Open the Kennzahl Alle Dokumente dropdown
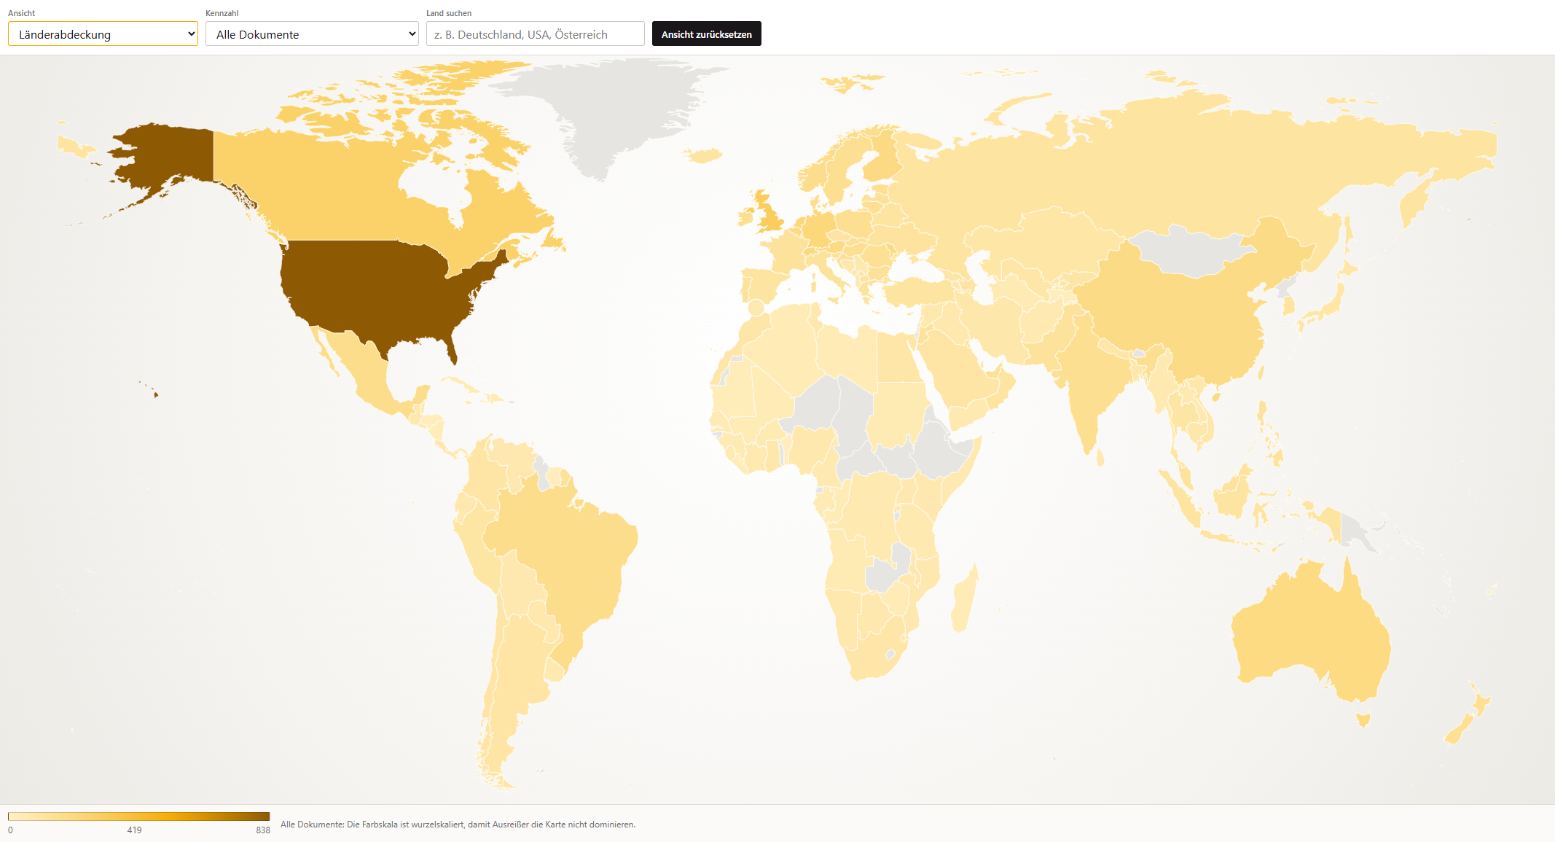This screenshot has height=842, width=1555. point(312,34)
